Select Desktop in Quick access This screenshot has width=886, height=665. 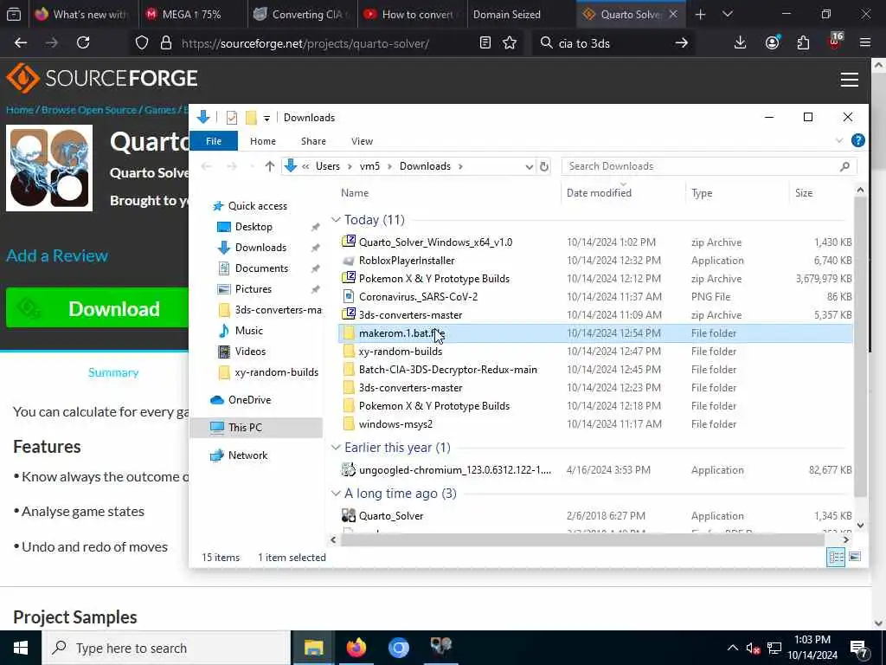tap(254, 227)
